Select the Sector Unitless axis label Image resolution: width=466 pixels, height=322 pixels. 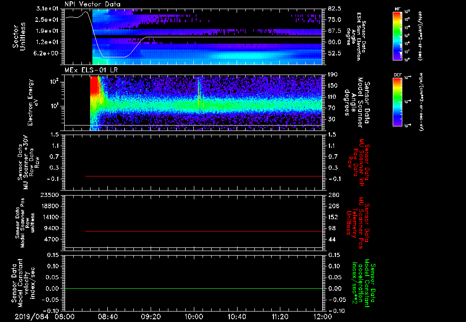click(x=18, y=36)
